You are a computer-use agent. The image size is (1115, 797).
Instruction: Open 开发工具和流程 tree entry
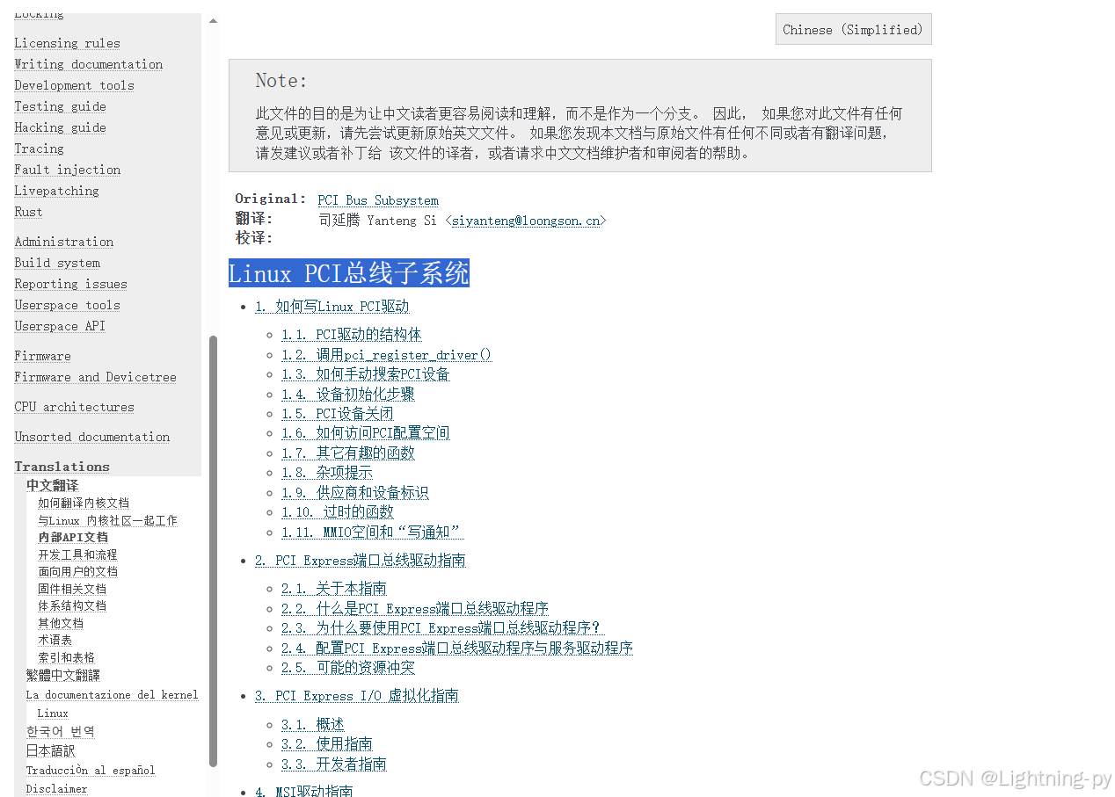pos(77,554)
